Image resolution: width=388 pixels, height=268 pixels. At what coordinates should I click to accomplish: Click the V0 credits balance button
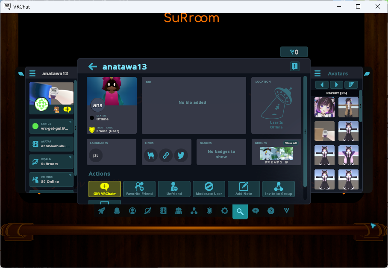[294, 52]
